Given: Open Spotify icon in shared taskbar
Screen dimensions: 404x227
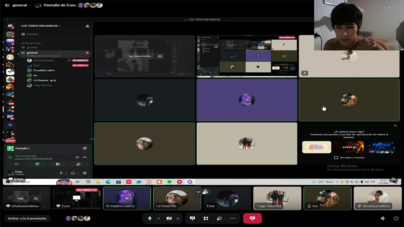Looking at the screenshot, I should coord(169,182).
